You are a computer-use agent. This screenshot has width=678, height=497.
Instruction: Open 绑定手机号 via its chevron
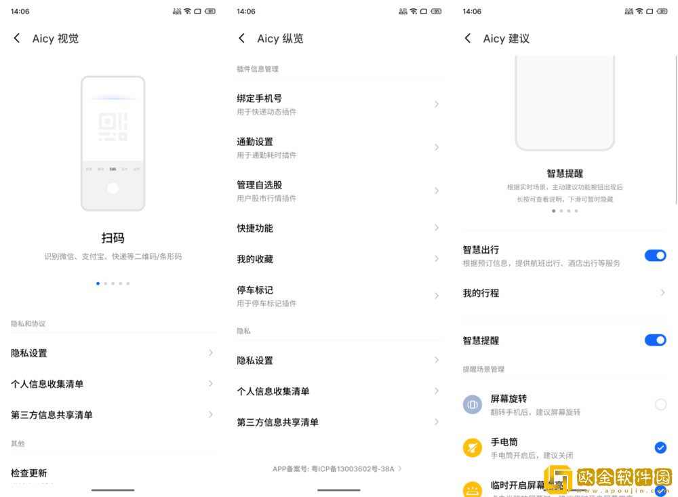(437, 104)
